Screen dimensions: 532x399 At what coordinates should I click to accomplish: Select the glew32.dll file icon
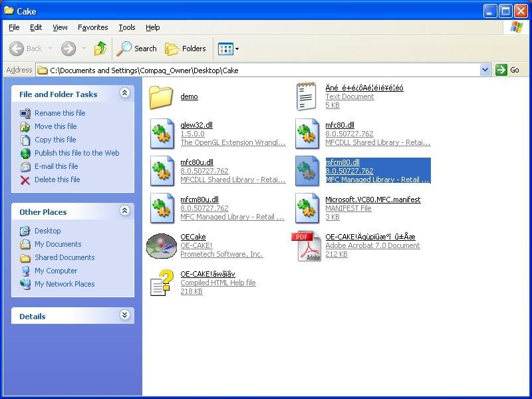[x=162, y=134]
